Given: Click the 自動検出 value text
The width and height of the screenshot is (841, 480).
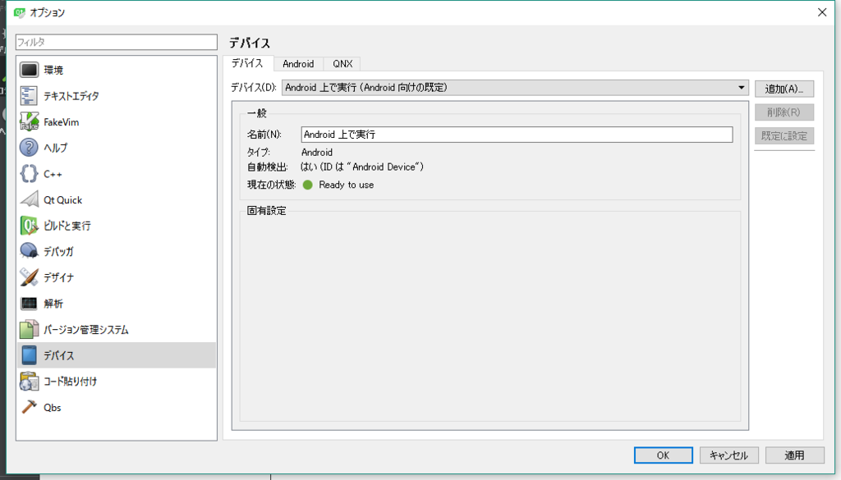Looking at the screenshot, I should (x=362, y=167).
